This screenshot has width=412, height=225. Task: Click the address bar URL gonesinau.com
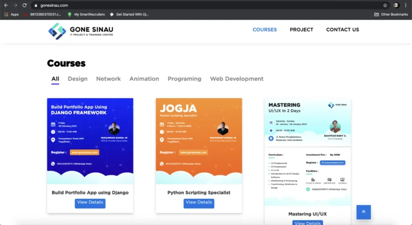pyautogui.click(x=54, y=5)
